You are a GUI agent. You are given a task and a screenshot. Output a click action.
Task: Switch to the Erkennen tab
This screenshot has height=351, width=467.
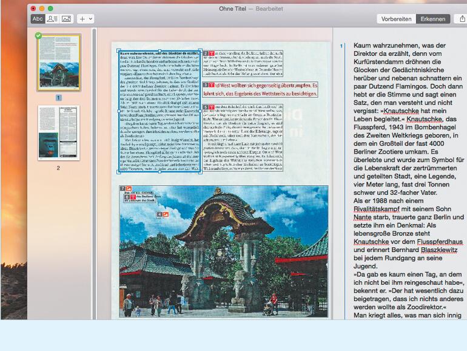(433, 19)
